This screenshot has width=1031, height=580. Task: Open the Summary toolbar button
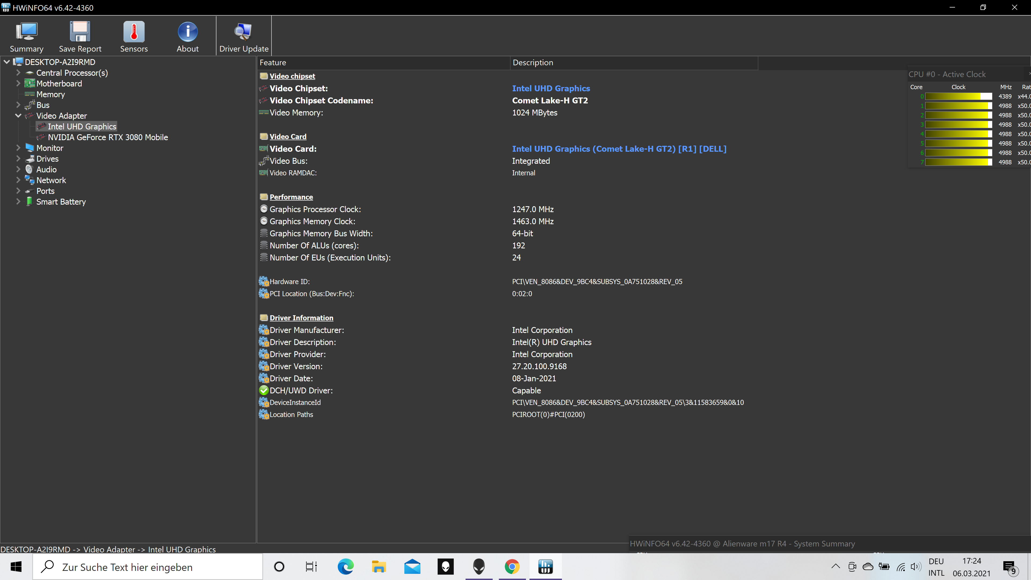26,37
